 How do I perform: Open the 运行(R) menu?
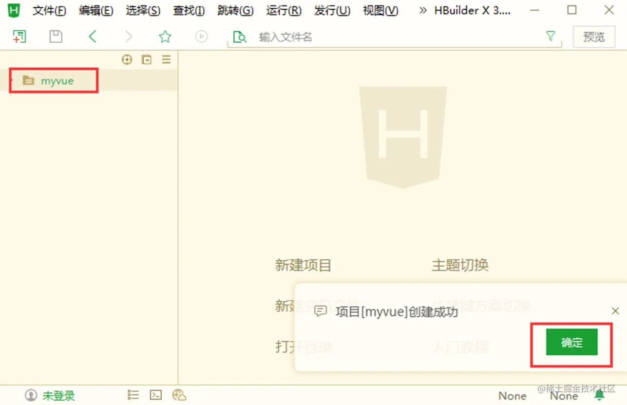pos(284,11)
